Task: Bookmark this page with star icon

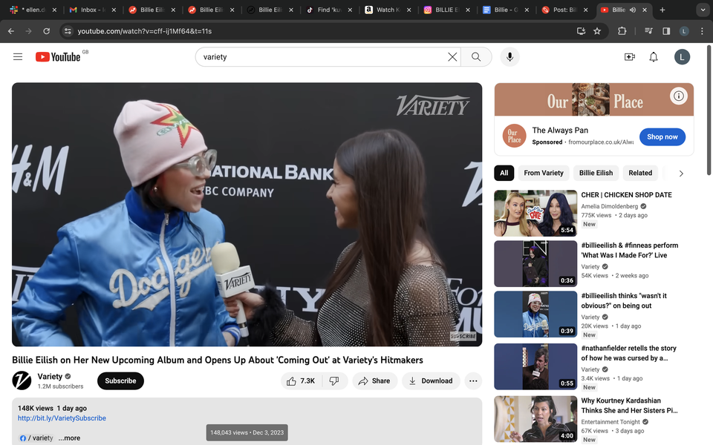Action: (x=597, y=31)
